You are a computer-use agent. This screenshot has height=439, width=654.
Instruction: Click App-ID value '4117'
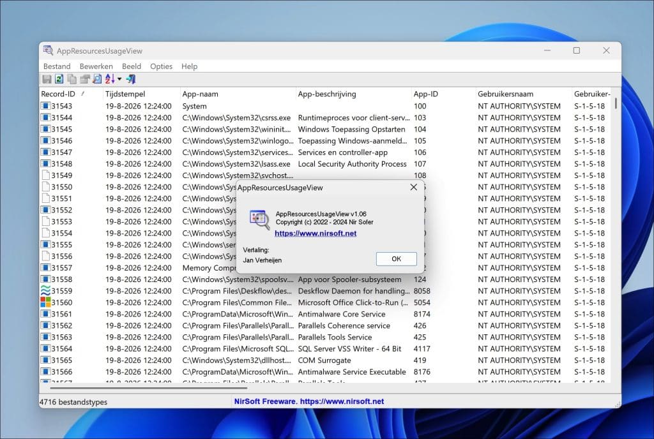pyautogui.click(x=422, y=348)
